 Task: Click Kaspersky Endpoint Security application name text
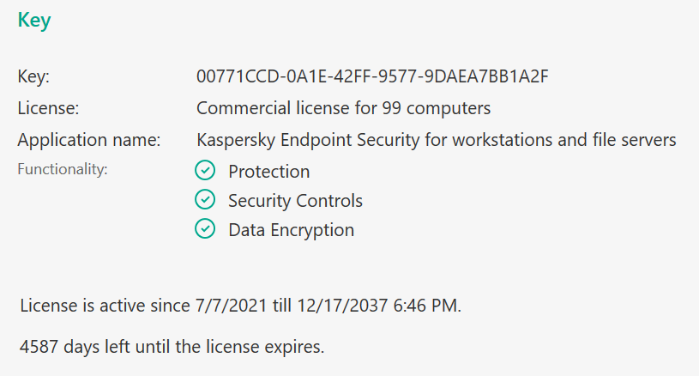point(437,140)
